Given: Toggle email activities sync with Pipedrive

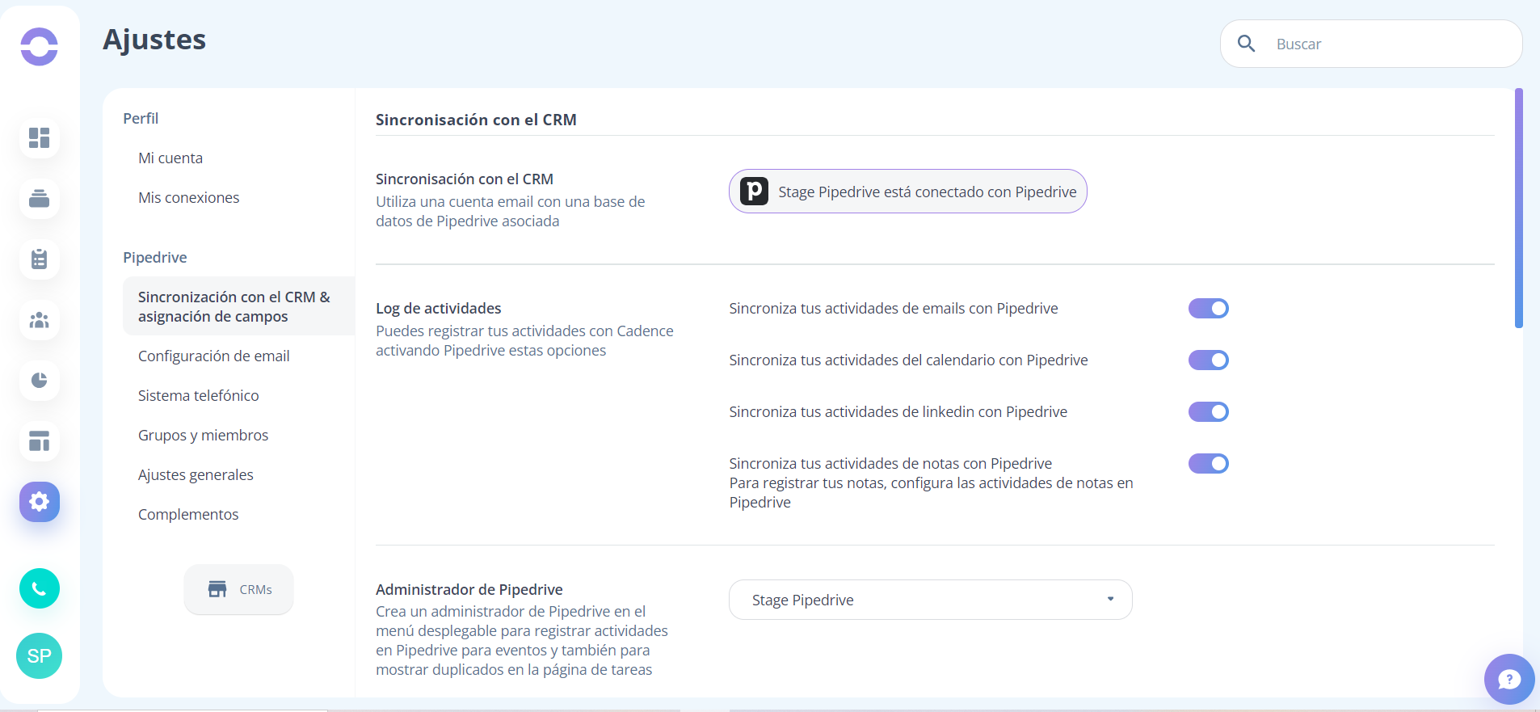Looking at the screenshot, I should point(1208,308).
